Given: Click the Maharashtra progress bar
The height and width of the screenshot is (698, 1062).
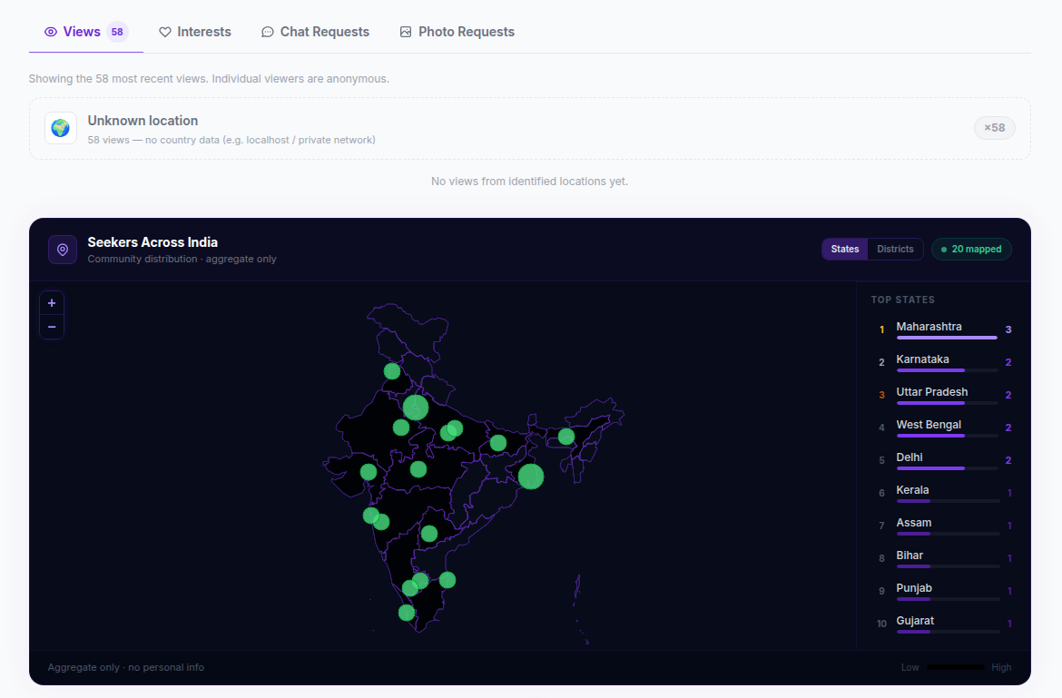Looking at the screenshot, I should tap(947, 337).
